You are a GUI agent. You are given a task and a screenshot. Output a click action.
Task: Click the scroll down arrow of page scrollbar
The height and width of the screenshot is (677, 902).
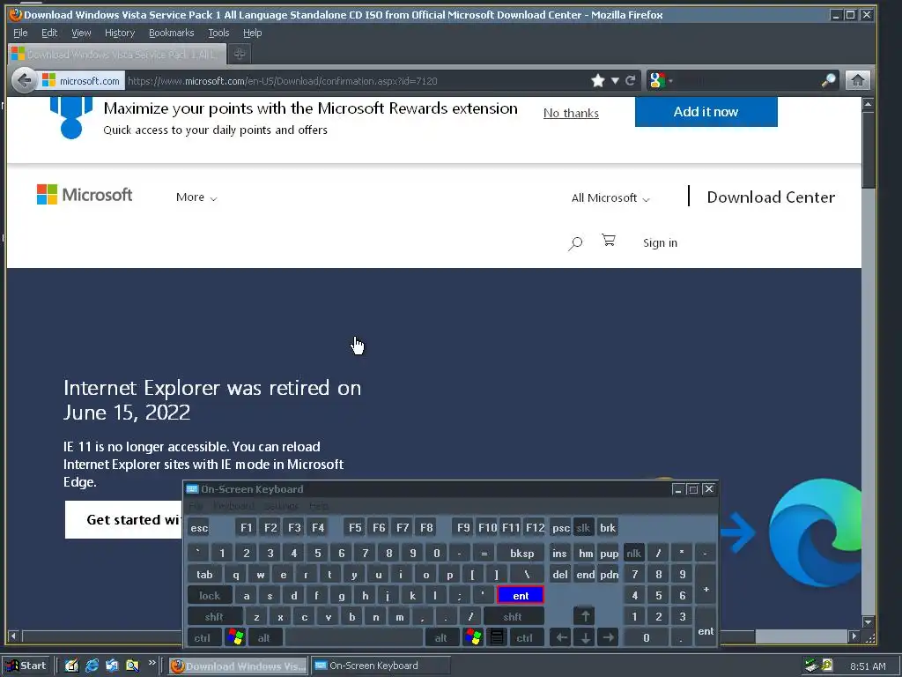868,621
